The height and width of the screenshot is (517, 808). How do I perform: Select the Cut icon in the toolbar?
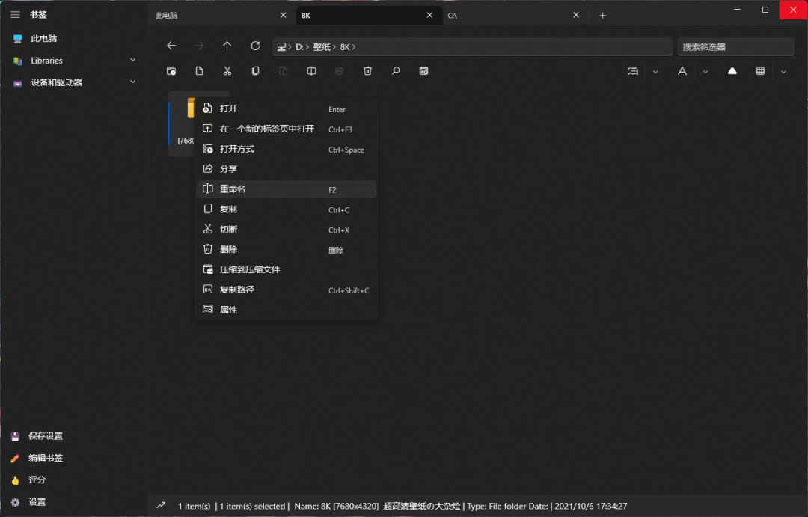tap(227, 70)
